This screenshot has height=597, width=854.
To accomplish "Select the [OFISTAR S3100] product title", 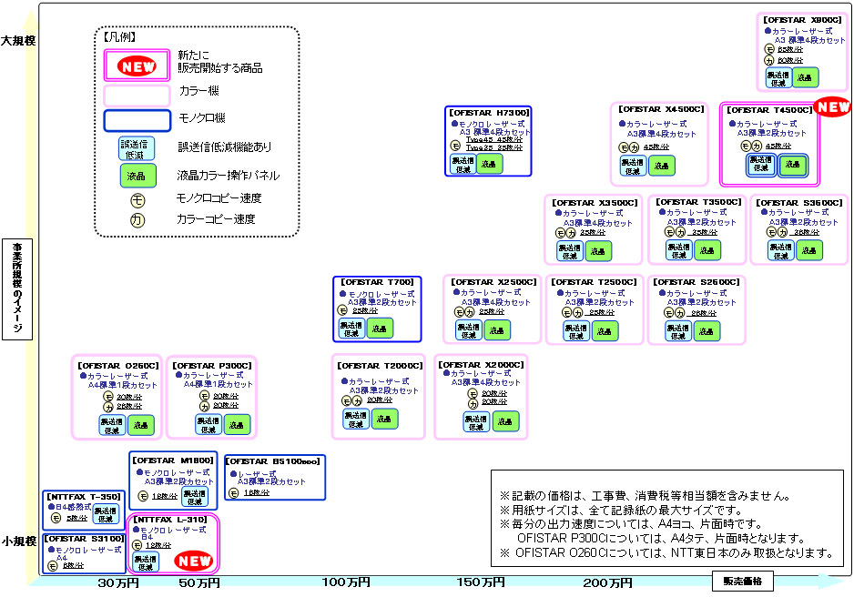I will pyautogui.click(x=85, y=539).
